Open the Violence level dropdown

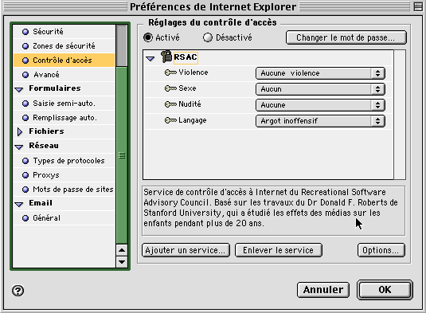pyautogui.click(x=320, y=73)
